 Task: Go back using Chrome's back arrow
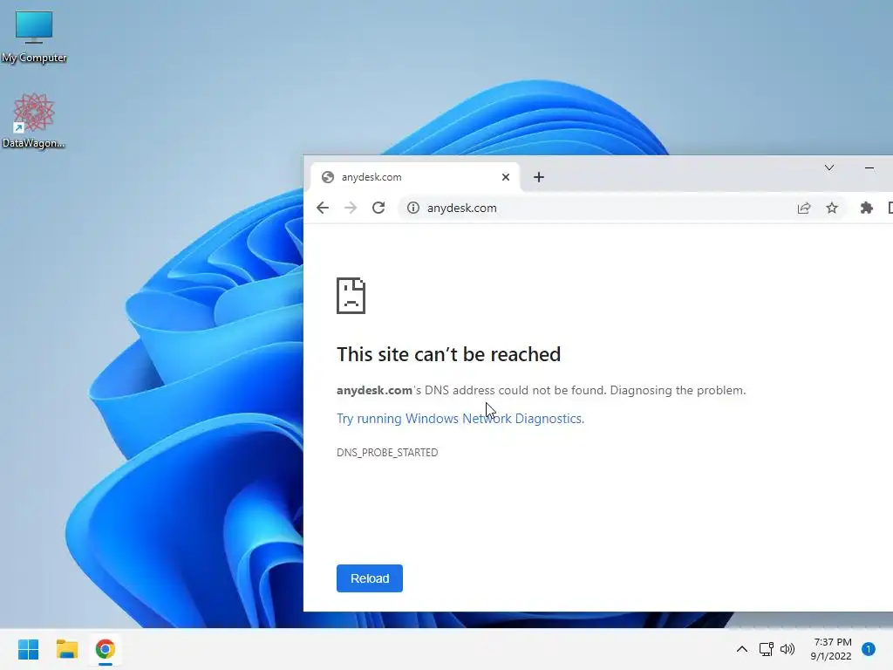point(323,208)
